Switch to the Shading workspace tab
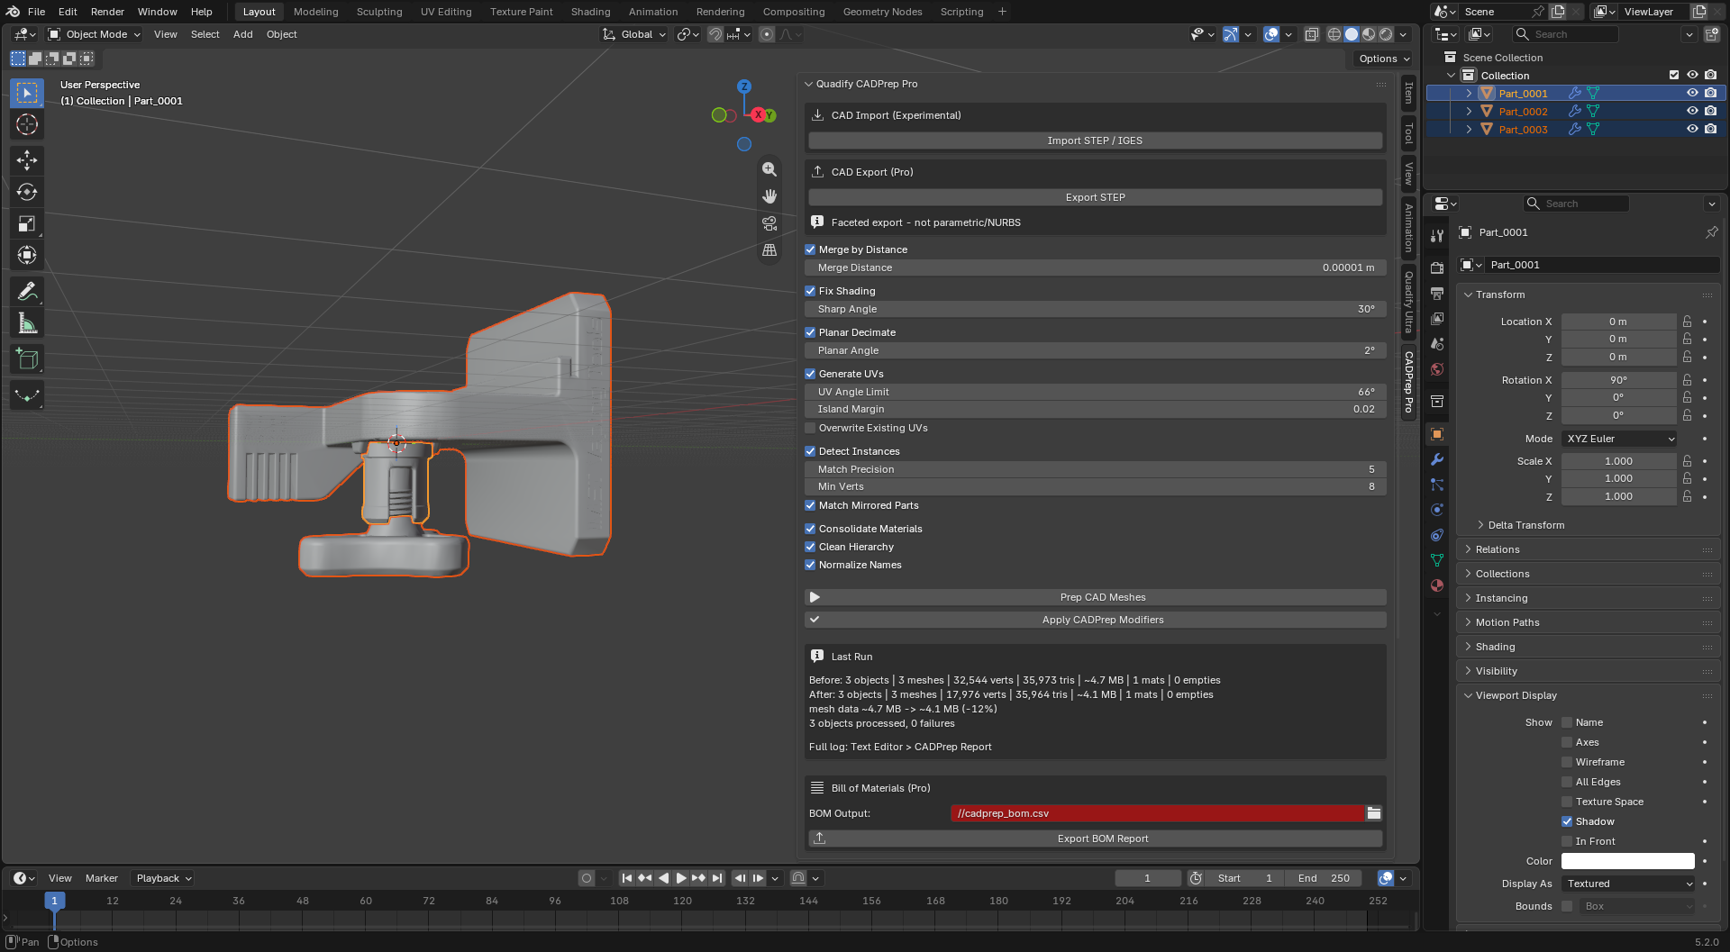The width and height of the screenshot is (1730, 952). [590, 12]
